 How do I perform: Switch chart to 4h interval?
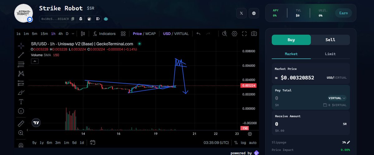coord(61,34)
